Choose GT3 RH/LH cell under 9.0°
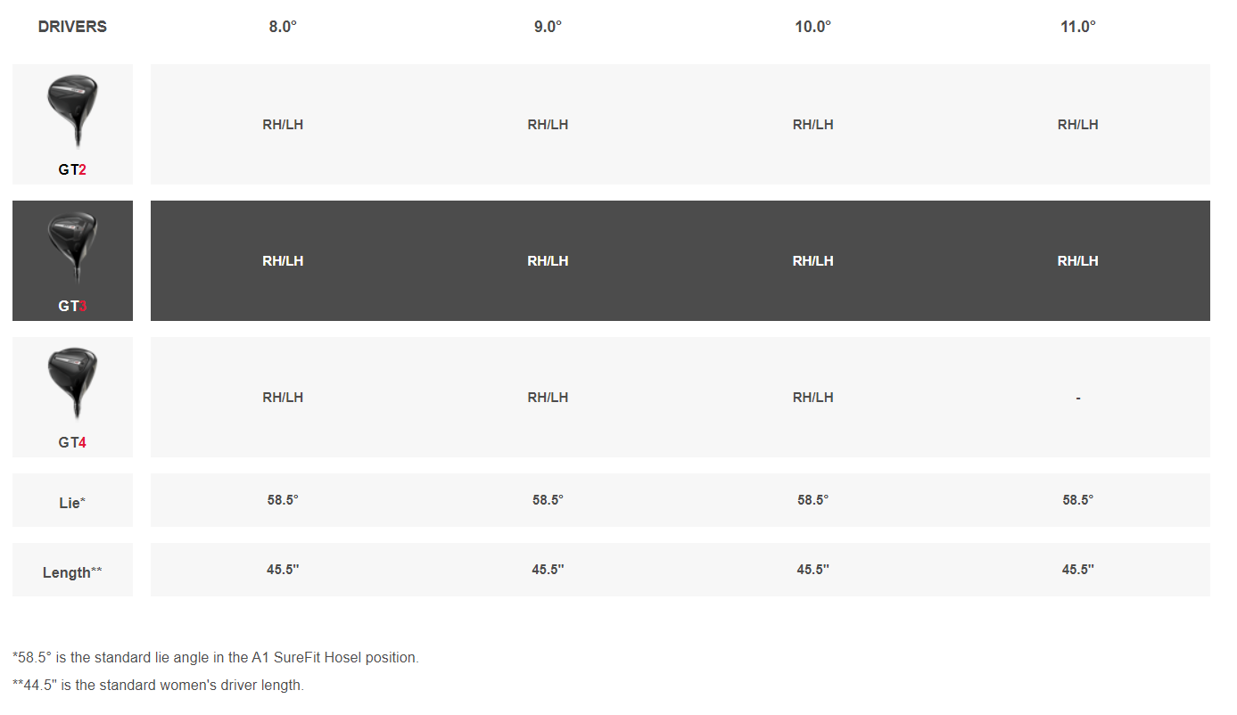Viewport: 1237px width, 715px height. click(548, 261)
